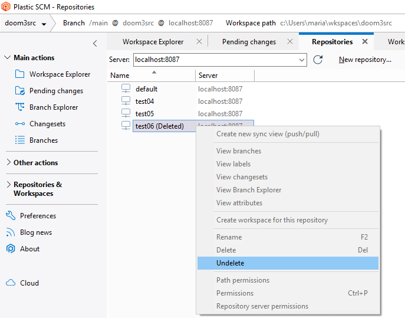Expand the Other actions section

[8, 162]
